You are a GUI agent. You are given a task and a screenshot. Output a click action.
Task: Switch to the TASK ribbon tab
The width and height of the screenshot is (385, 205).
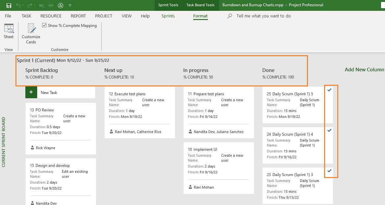click(x=26, y=16)
